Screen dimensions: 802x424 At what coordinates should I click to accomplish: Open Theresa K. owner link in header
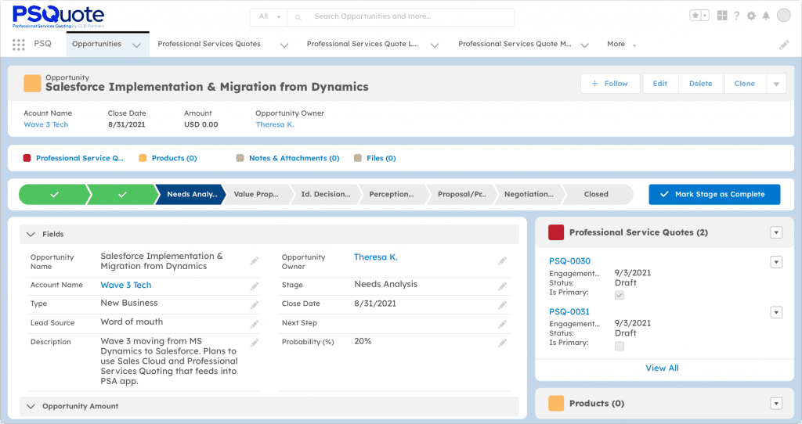point(275,124)
